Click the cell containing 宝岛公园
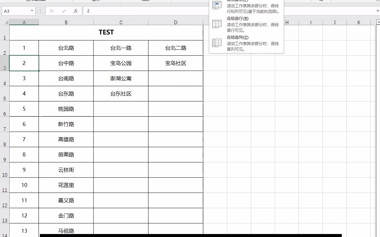This screenshot has height=237, width=380. (x=121, y=63)
